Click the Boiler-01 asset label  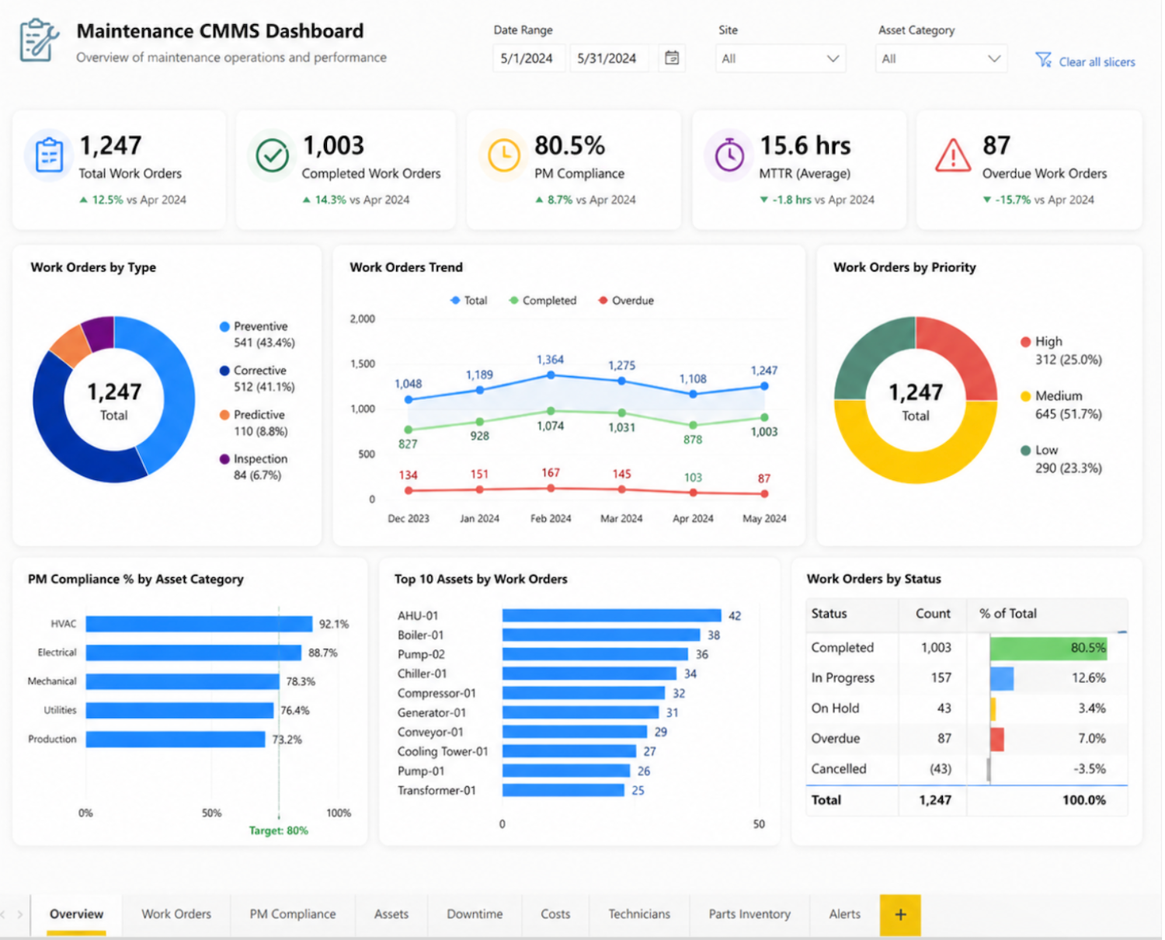pos(420,635)
